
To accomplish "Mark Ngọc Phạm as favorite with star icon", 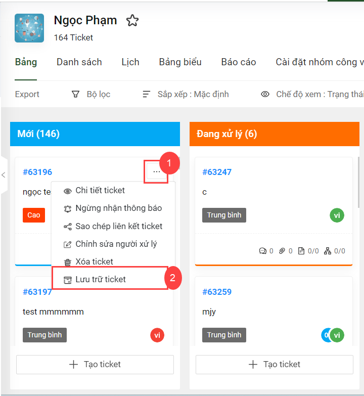I will coord(132,20).
